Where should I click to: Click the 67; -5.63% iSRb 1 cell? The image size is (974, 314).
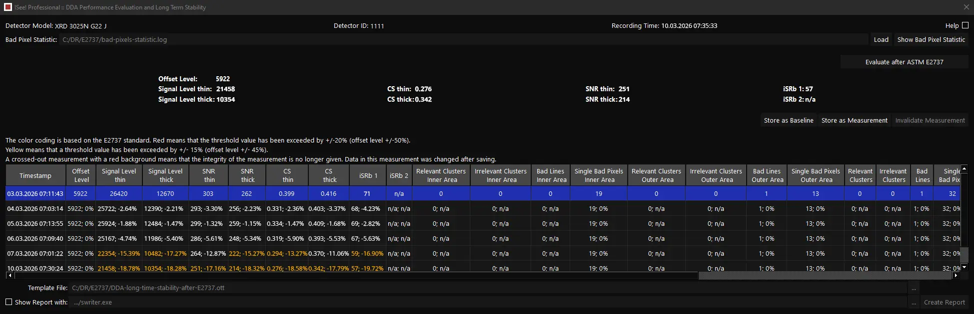(368, 238)
